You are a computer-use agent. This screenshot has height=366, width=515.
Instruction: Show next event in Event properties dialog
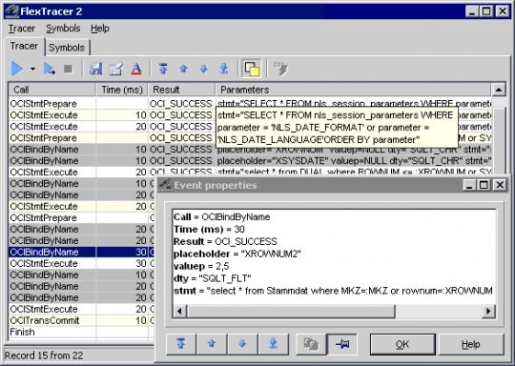[x=242, y=344]
